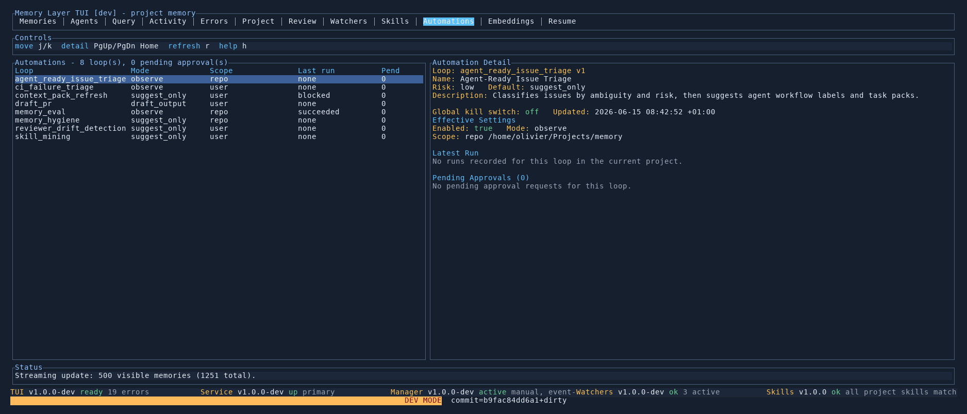Screen dimensions: 967x414
Task: Click the Effective Settings heading
Action: (474, 120)
